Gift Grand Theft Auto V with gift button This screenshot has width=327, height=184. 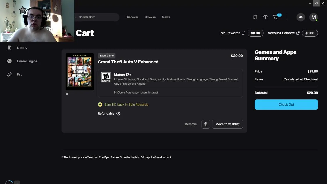206,124
